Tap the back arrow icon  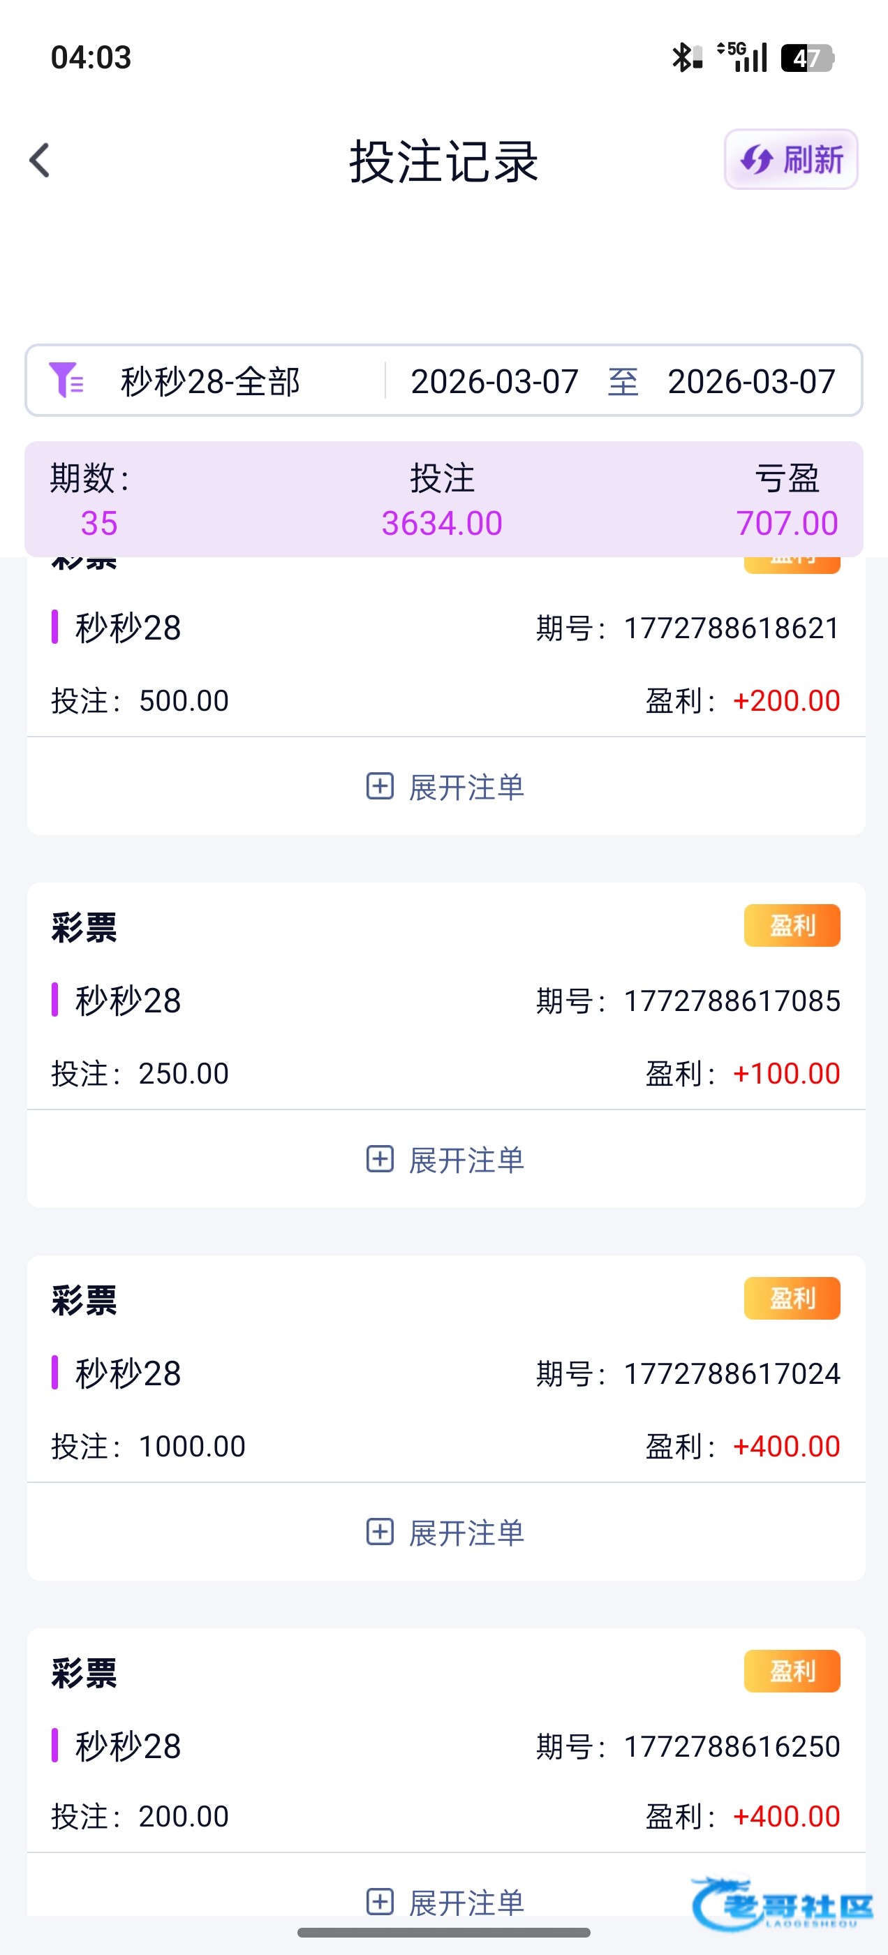40,160
